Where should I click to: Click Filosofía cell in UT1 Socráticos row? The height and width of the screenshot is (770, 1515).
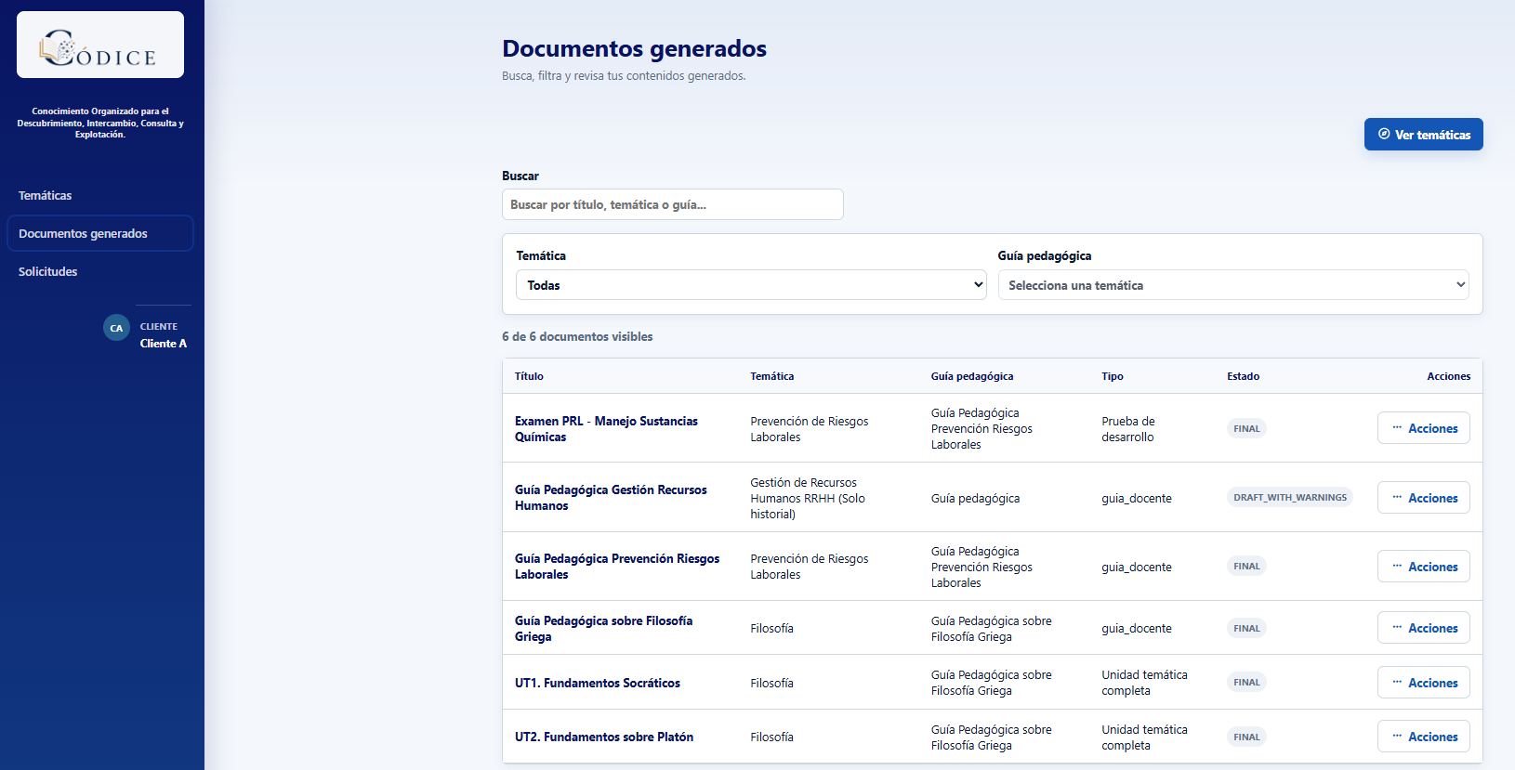(x=772, y=683)
